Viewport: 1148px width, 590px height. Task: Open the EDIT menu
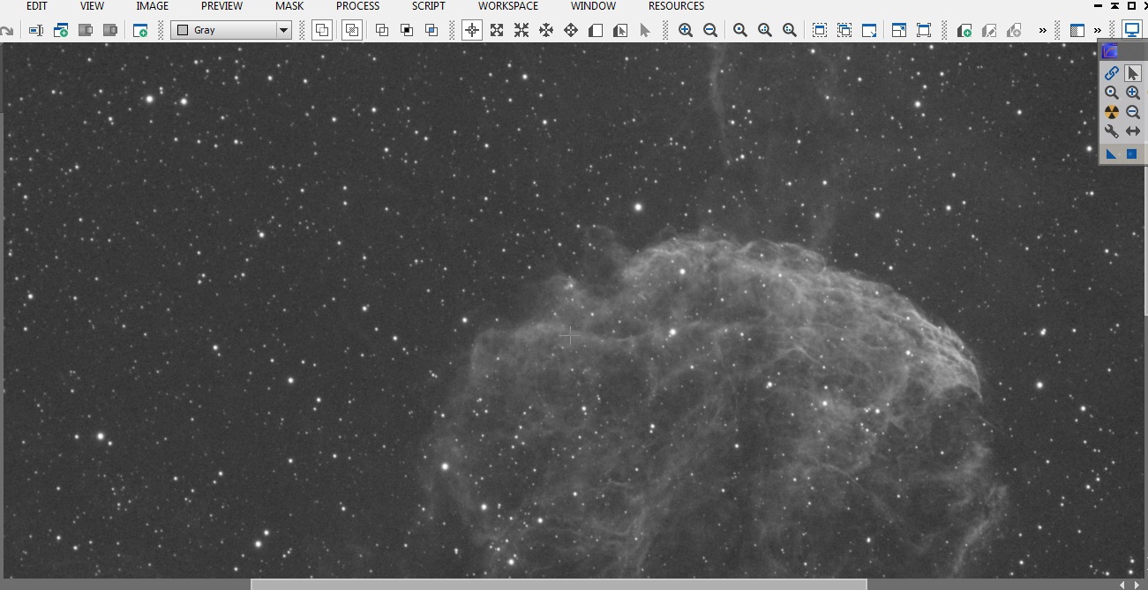[x=36, y=6]
